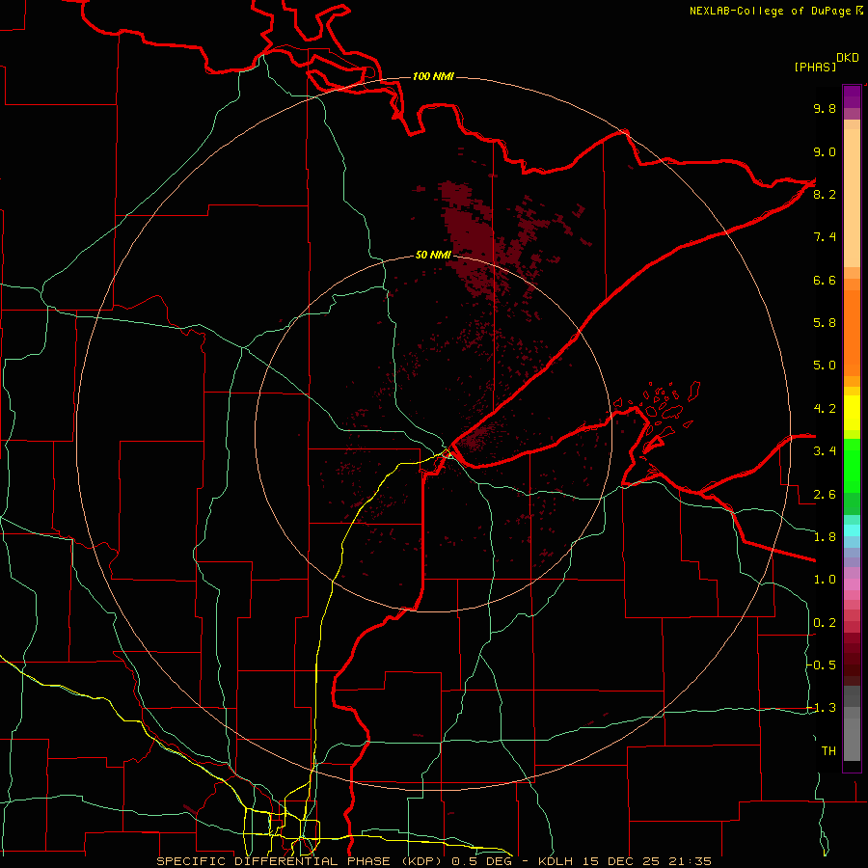
Task: Click the [PHAS] label above legend
Action: [815, 67]
